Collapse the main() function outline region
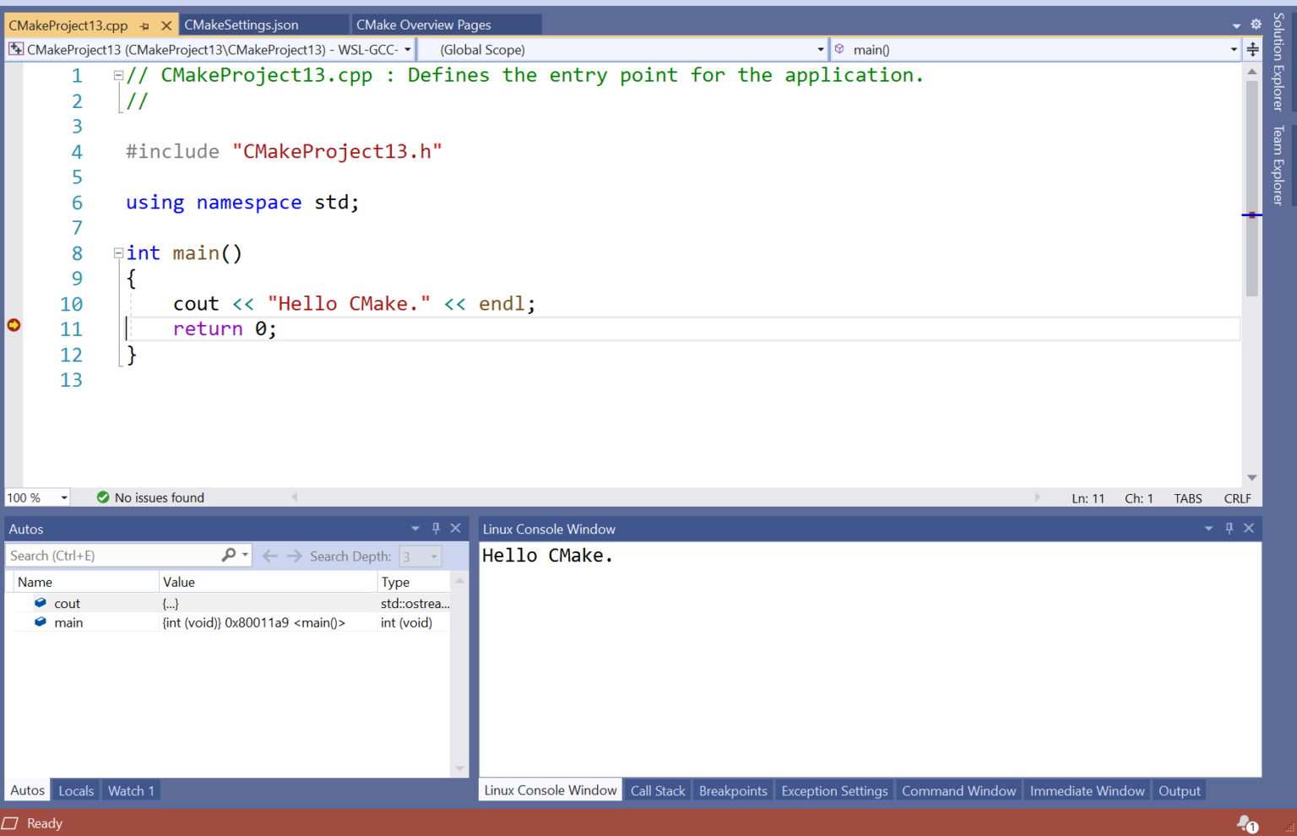This screenshot has width=1297, height=836. [118, 252]
